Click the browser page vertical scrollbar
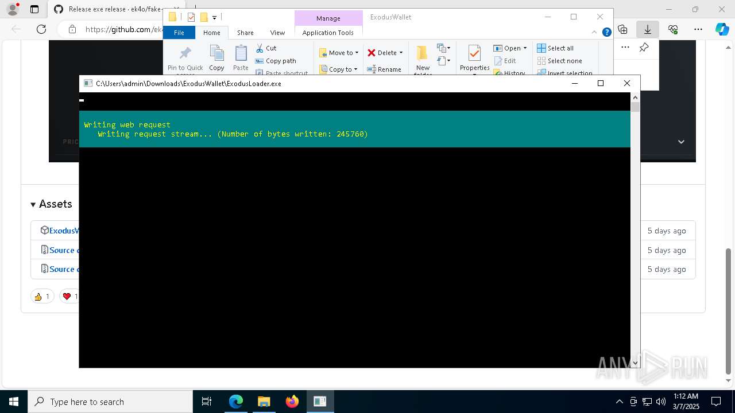The image size is (735, 413). [x=729, y=310]
